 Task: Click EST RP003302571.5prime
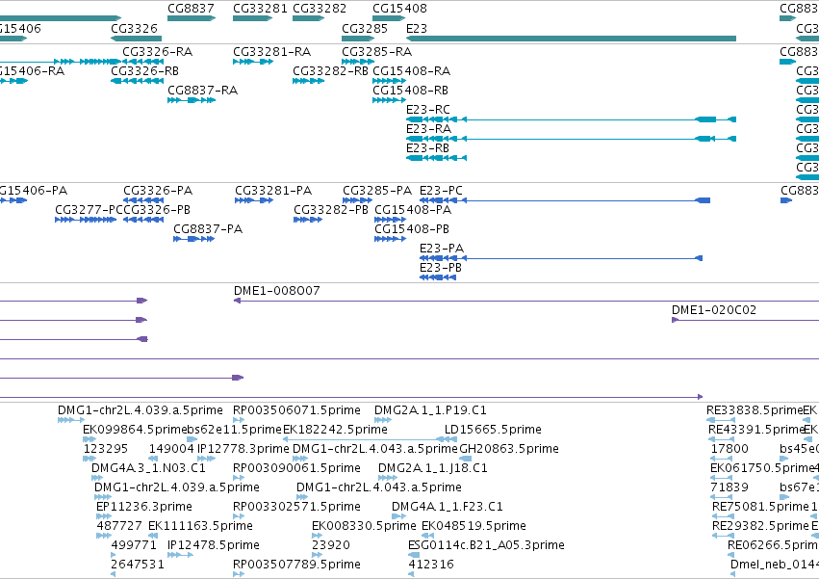point(238,516)
